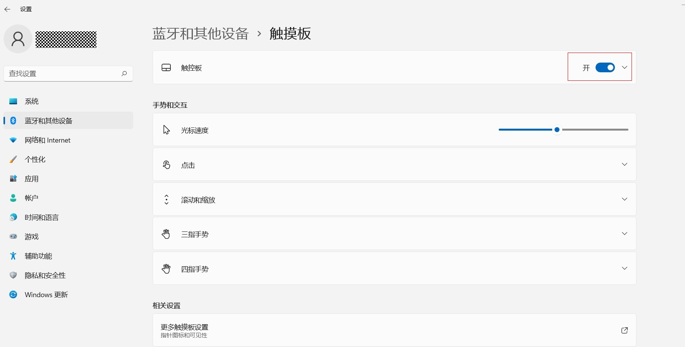Image resolution: width=685 pixels, height=347 pixels.
Task: Click the Windows 更新 sync icon
Action: pos(13,294)
